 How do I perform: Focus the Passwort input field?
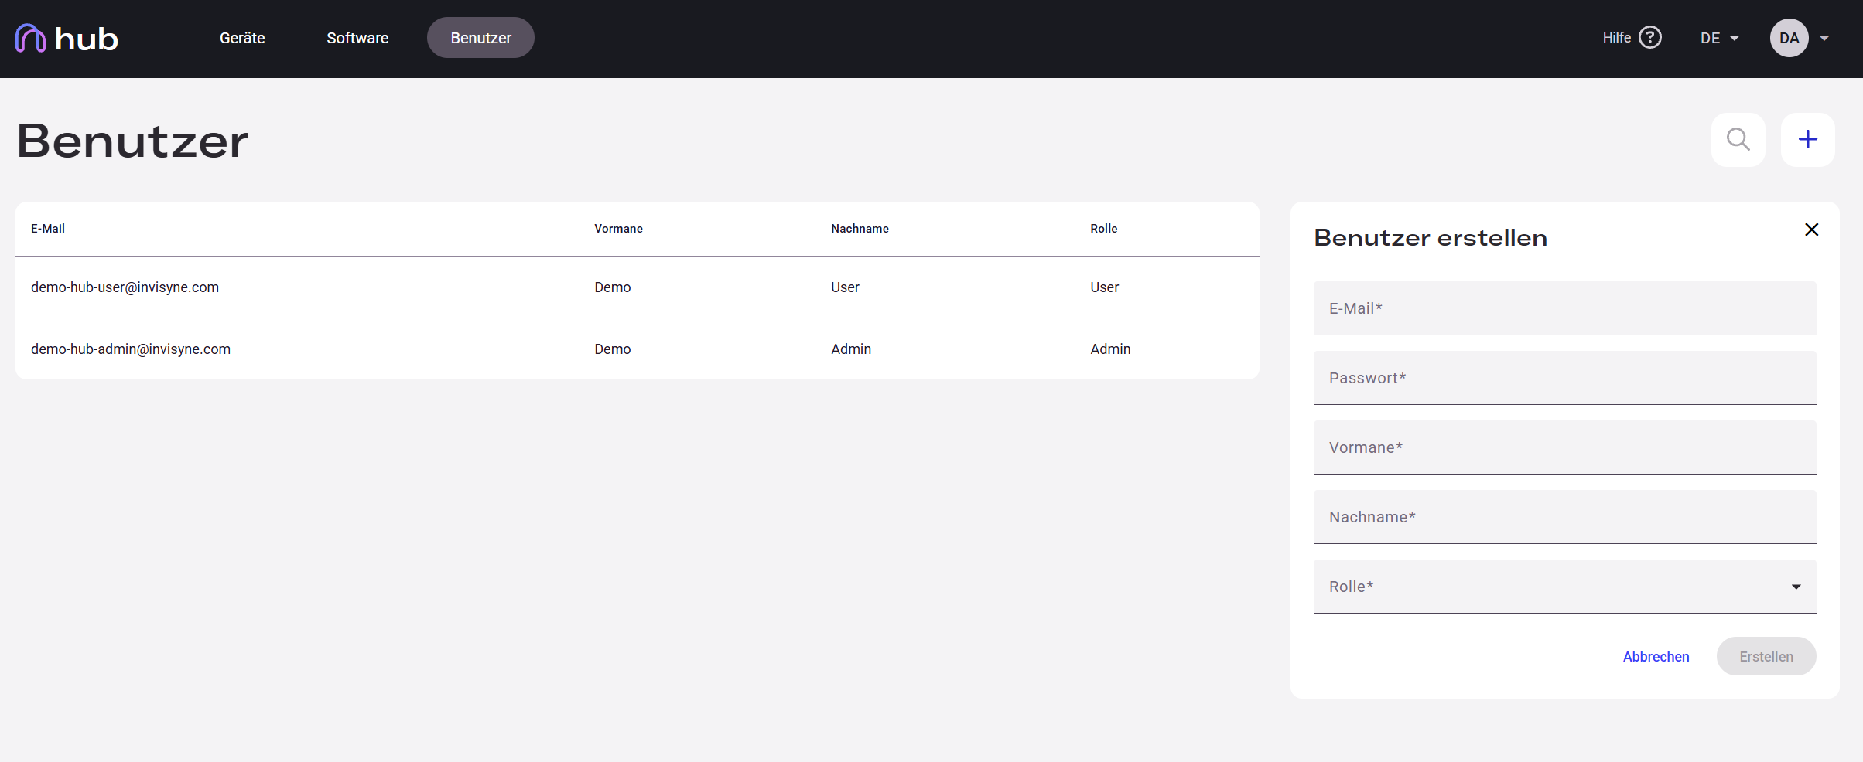click(x=1564, y=378)
